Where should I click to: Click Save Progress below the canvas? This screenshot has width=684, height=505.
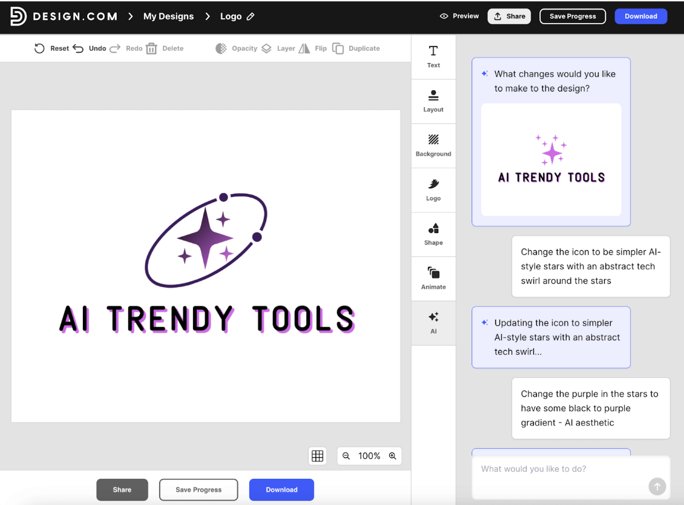click(x=199, y=490)
